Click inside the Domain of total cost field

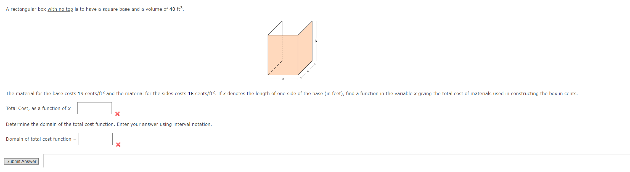[x=95, y=139]
